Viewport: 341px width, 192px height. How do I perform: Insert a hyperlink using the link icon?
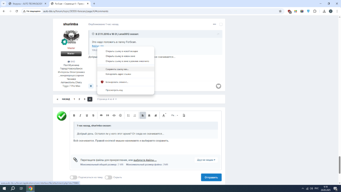click(101, 116)
